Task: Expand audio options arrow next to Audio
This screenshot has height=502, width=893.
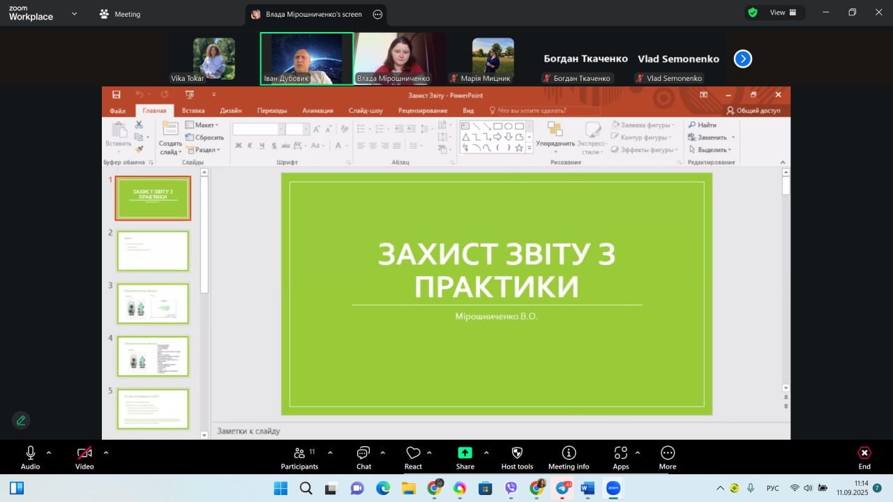Action: pos(49,452)
